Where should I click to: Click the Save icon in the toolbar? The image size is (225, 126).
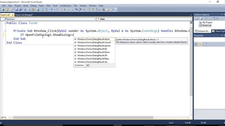(17, 10)
